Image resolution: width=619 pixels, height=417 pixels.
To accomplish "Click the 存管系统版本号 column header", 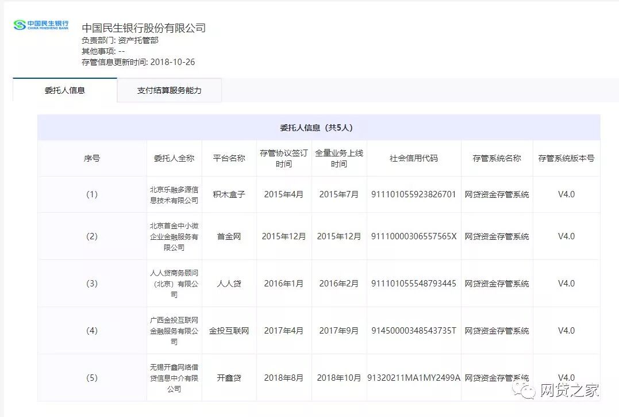I will coord(567,158).
